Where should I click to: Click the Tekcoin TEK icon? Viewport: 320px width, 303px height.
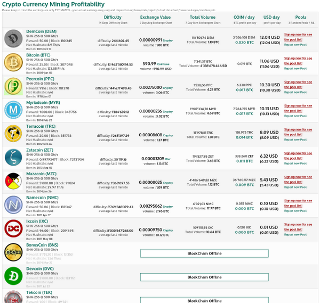coord(13,297)
